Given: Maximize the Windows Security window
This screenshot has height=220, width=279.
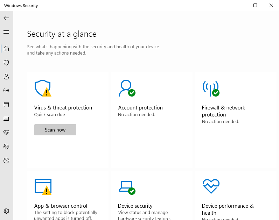Looking at the screenshot, I should (255, 5).
